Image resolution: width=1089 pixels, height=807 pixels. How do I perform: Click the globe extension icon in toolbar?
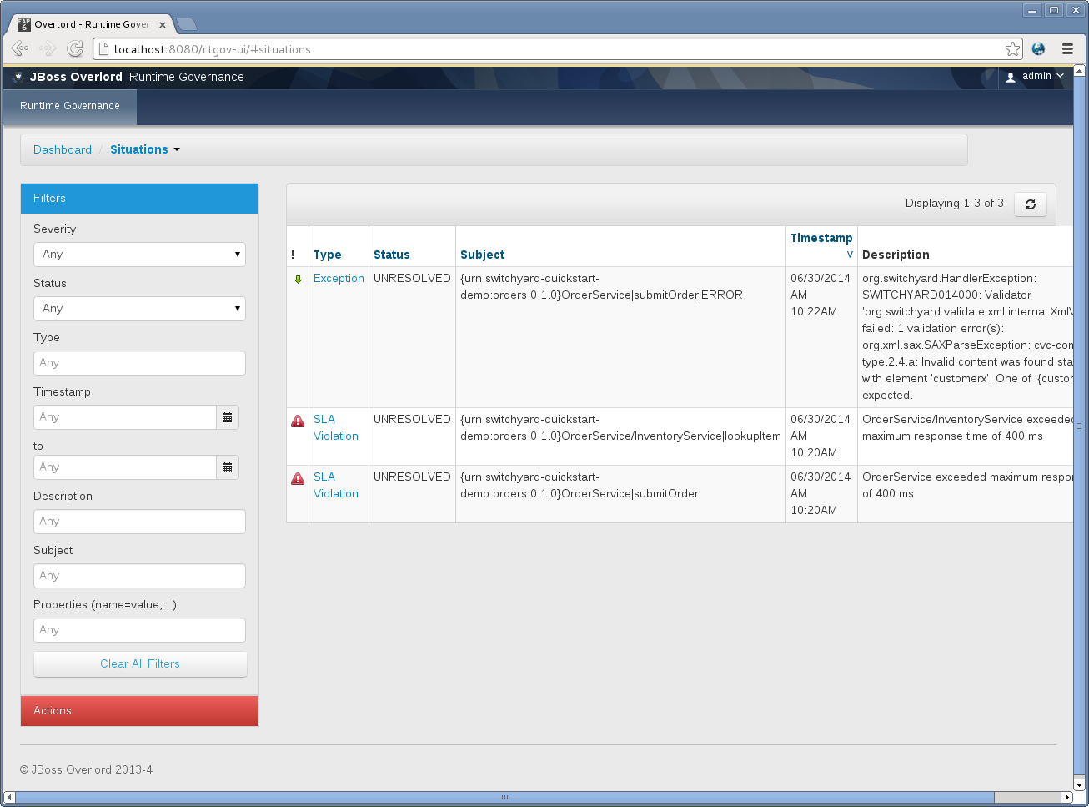(1038, 49)
